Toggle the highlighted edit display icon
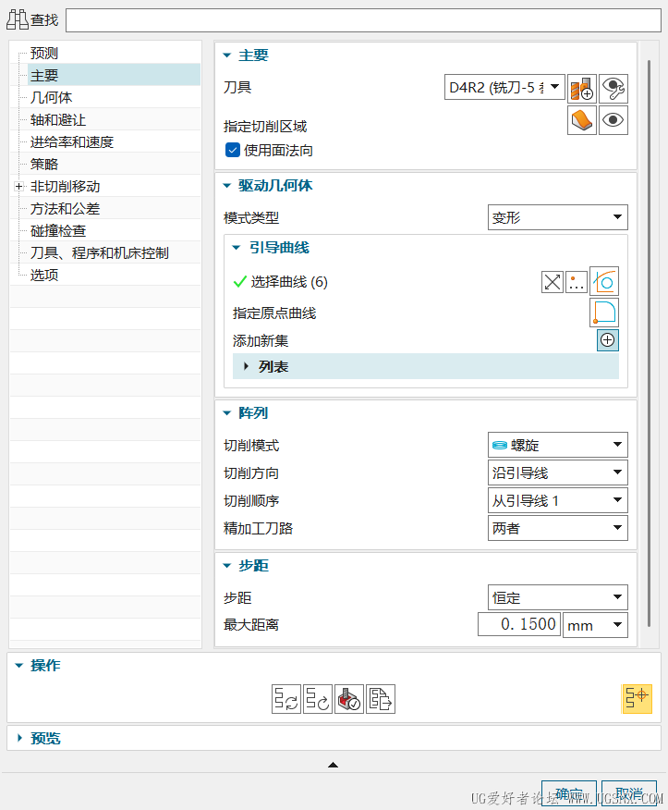668x810 pixels. (x=636, y=699)
